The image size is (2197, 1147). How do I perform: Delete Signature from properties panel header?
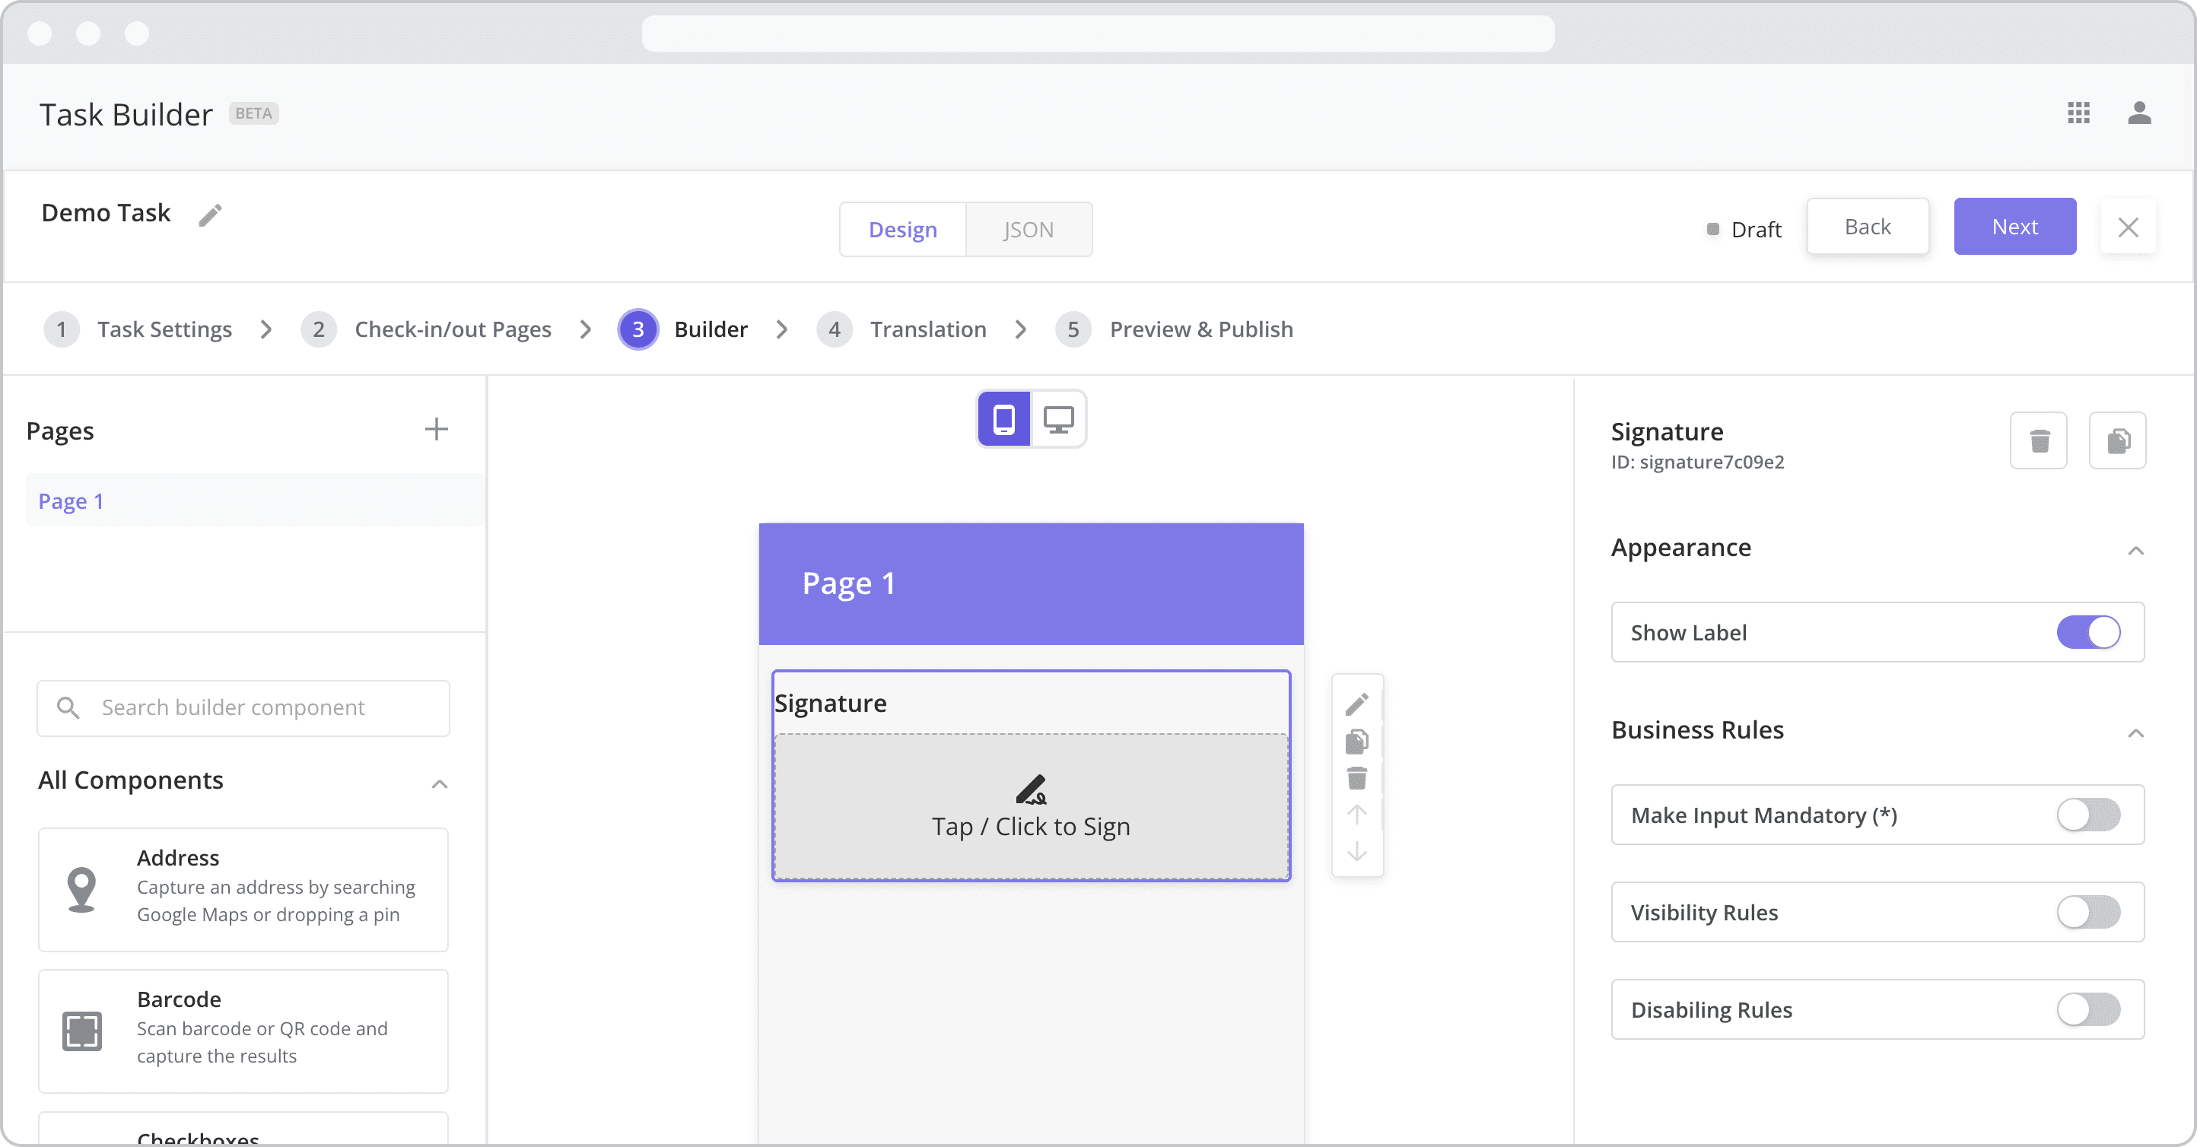(2038, 440)
